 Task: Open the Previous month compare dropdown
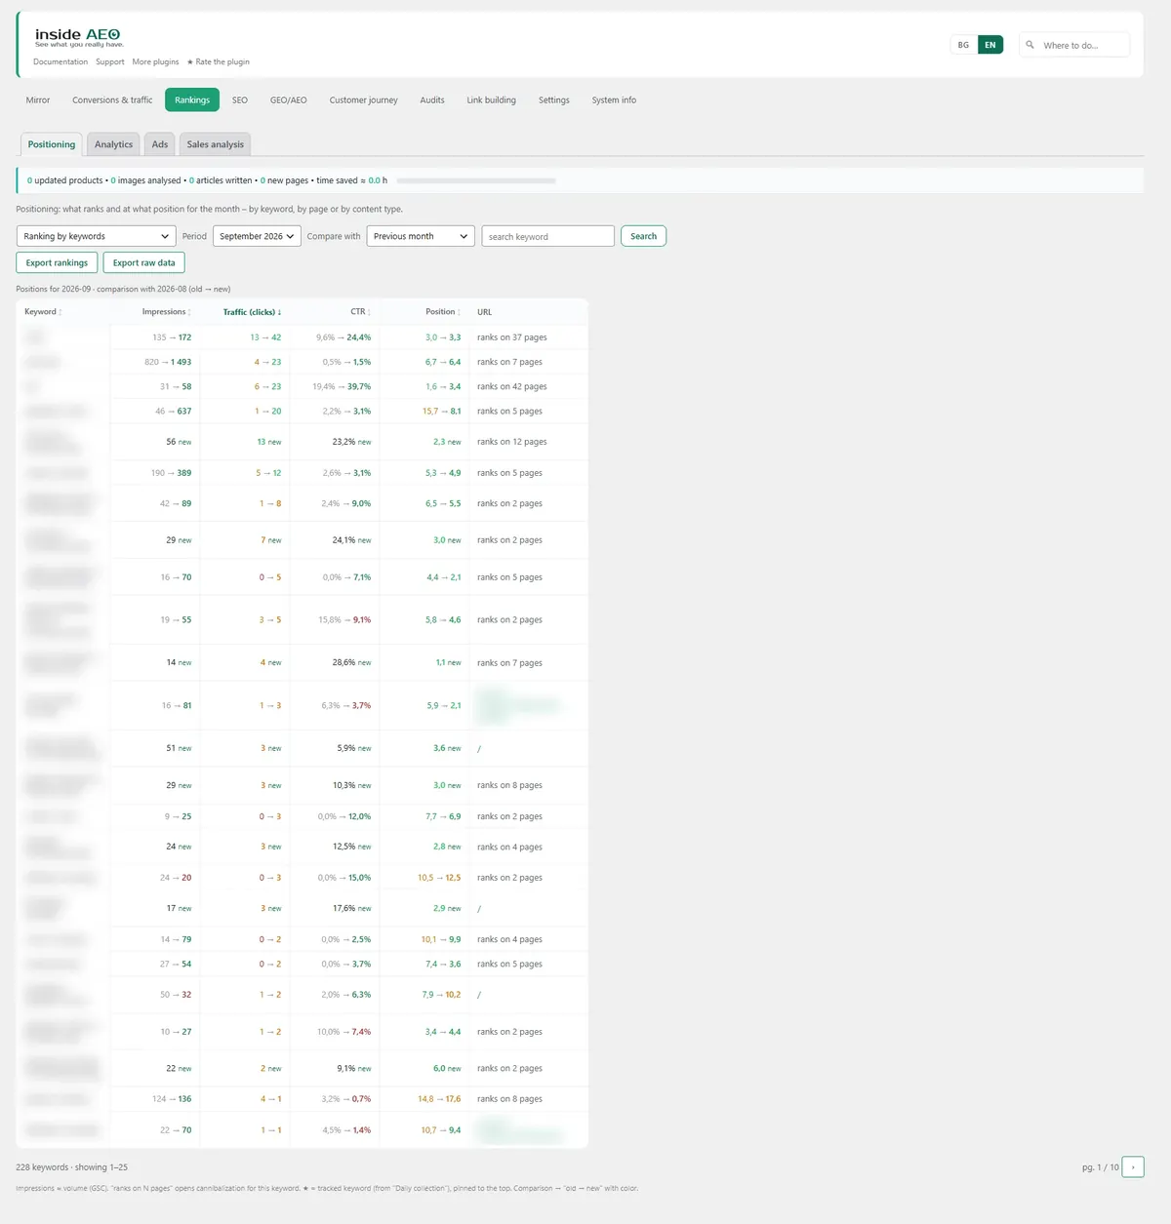[x=421, y=236]
